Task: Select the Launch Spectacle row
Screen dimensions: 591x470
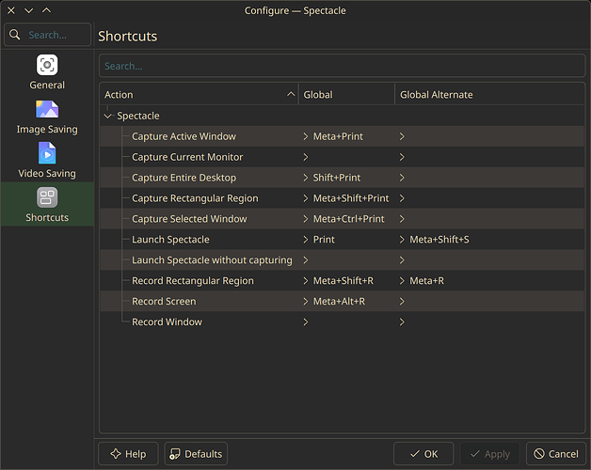Action: point(343,240)
